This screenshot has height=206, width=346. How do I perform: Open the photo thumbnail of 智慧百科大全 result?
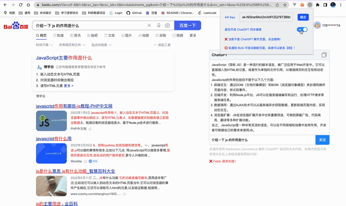52,186
